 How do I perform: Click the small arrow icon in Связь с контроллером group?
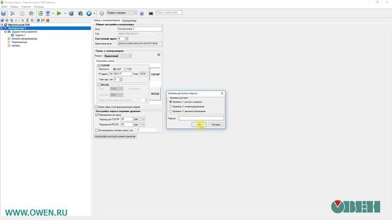click(x=159, y=54)
